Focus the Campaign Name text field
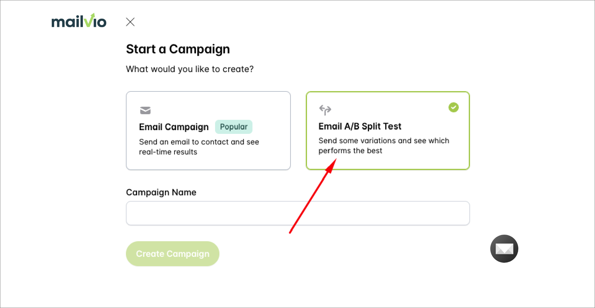 pos(298,213)
